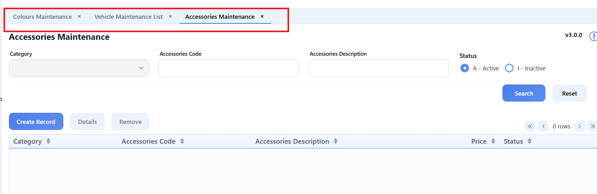Image resolution: width=597 pixels, height=194 pixels.
Task: Go to next page of results
Action: click(579, 126)
